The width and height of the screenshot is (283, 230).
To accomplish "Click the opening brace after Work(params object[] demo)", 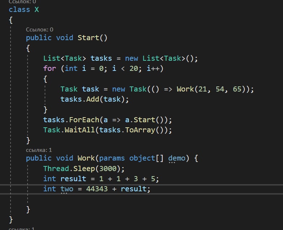I will 196,158.
